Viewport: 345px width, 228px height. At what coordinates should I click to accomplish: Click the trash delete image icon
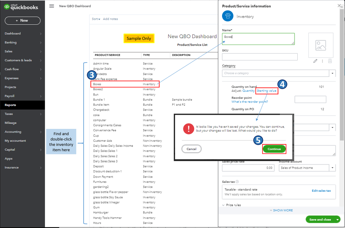pos(330,61)
